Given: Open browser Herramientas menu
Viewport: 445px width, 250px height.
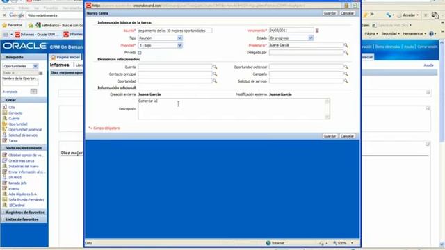Looking at the screenshot, I should [414, 34].
